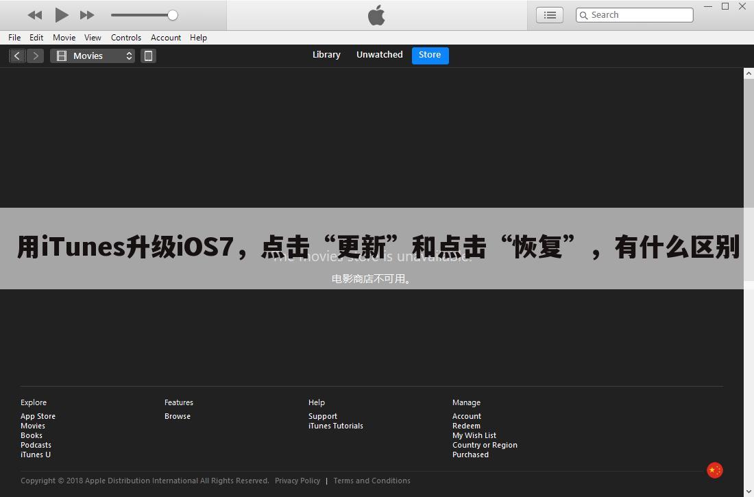Switch to the Unwatched tab

(380, 55)
